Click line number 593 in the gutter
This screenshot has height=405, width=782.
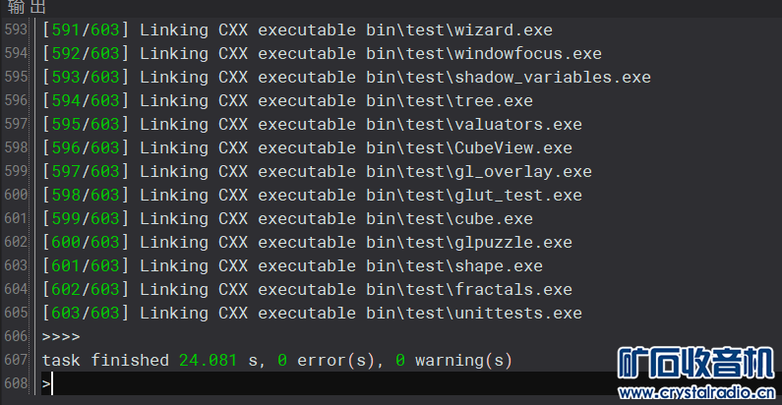click(16, 30)
